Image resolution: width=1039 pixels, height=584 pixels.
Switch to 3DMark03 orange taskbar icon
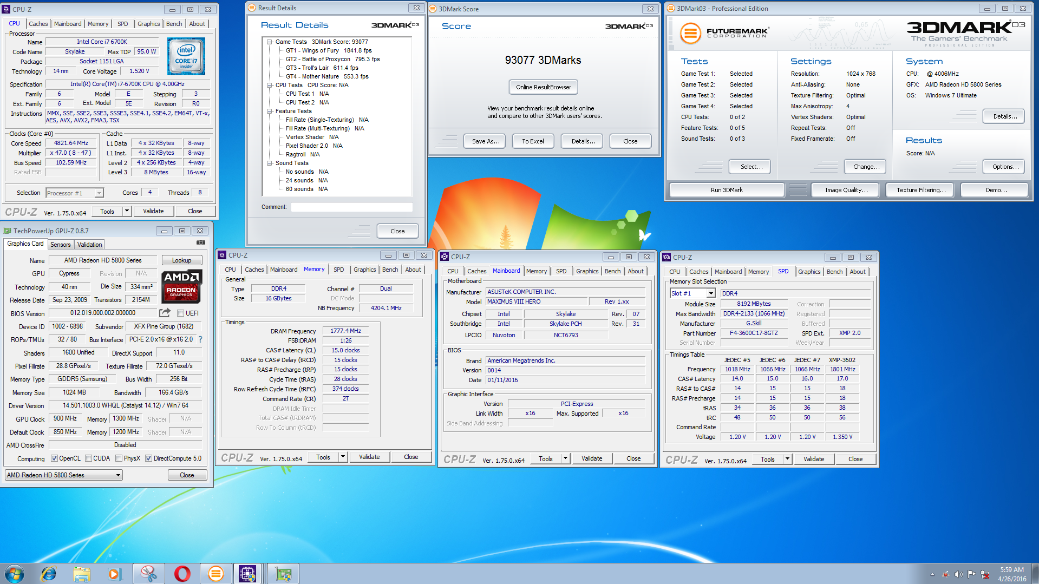(x=215, y=574)
